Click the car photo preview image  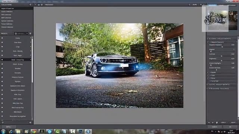(x=119, y=66)
